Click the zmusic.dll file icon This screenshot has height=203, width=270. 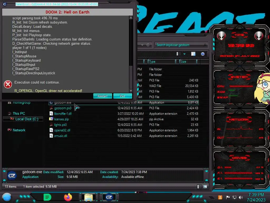click(x=51, y=136)
